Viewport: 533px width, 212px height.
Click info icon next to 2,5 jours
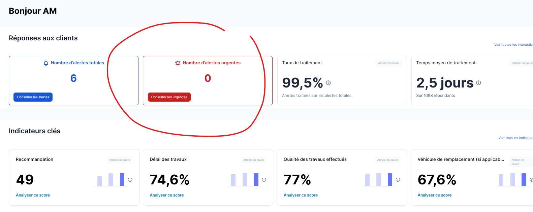click(x=478, y=83)
